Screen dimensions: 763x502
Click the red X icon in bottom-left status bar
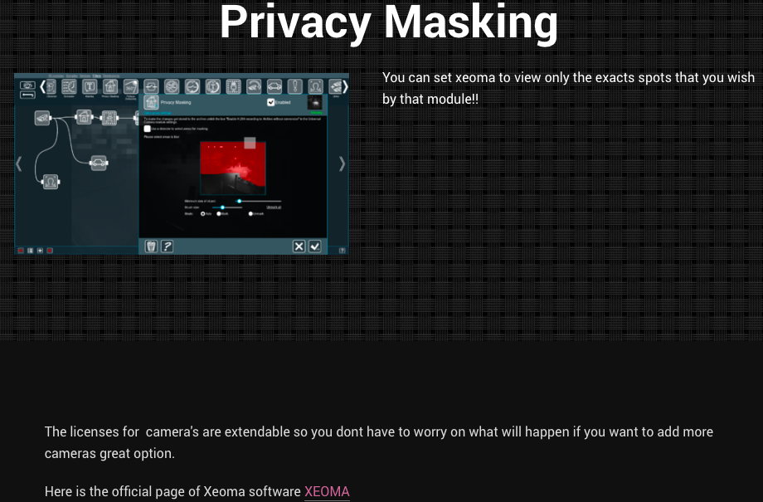pyautogui.click(x=50, y=251)
